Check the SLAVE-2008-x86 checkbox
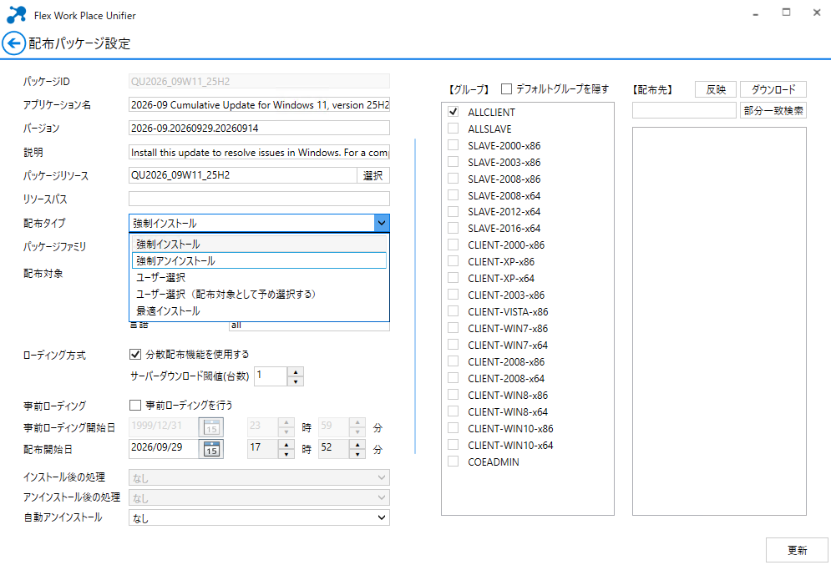This screenshot has width=831, height=565. 454,179
